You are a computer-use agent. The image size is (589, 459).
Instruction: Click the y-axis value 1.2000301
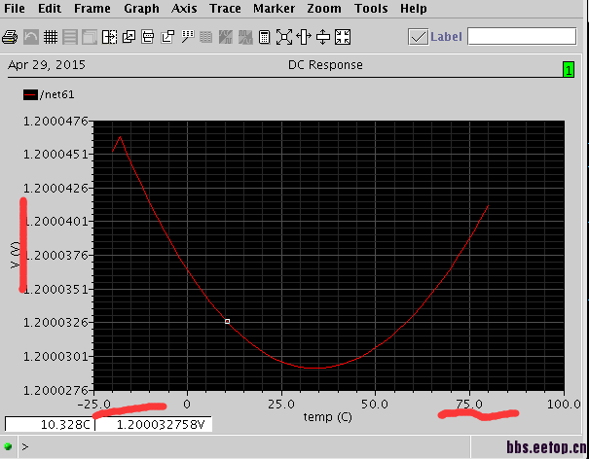click(55, 356)
